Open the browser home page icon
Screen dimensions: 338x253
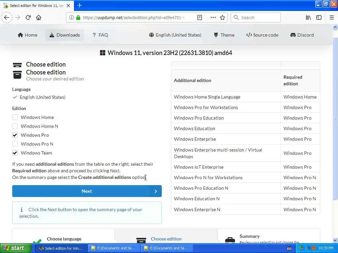click(39, 17)
